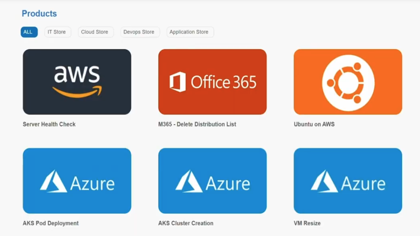Screen dimensions: 420x236
Task: Click the AKS Pod Deployment title
Action: click(x=51, y=223)
